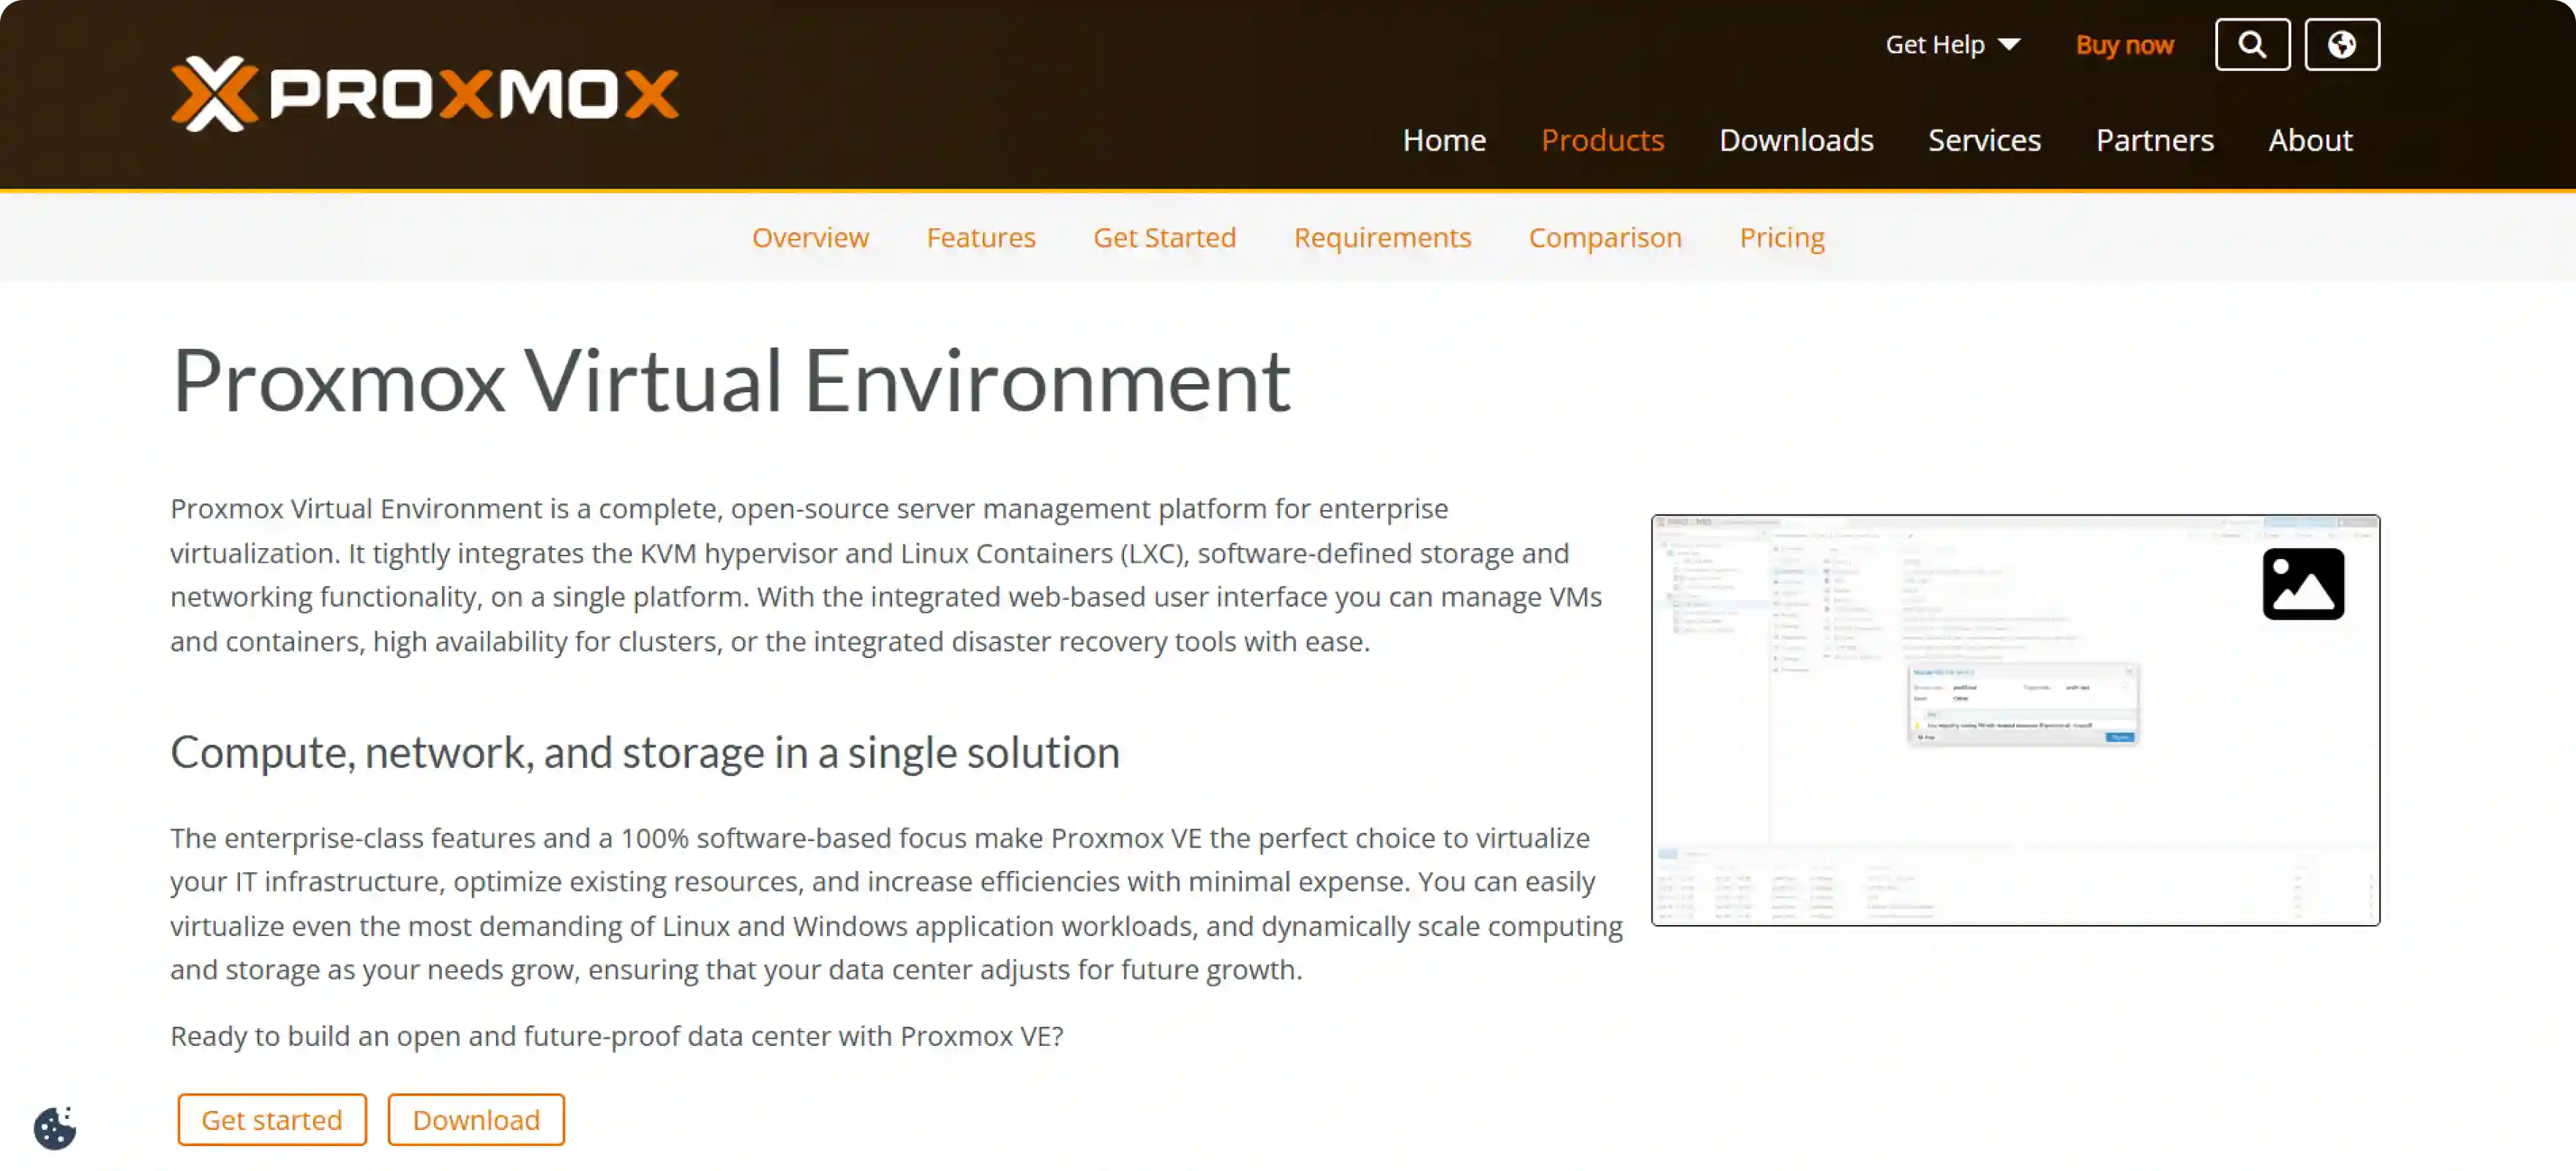Open the Get Started tab
The image size is (2576, 1171).
point(1164,237)
